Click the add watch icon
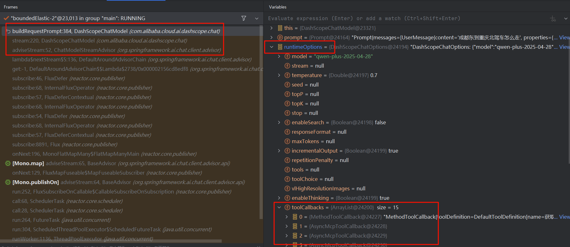The width and height of the screenshot is (570, 247). pos(553,19)
